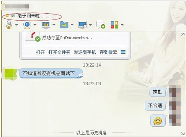
Task: Click the 打开 link for received file
Action: (40, 52)
